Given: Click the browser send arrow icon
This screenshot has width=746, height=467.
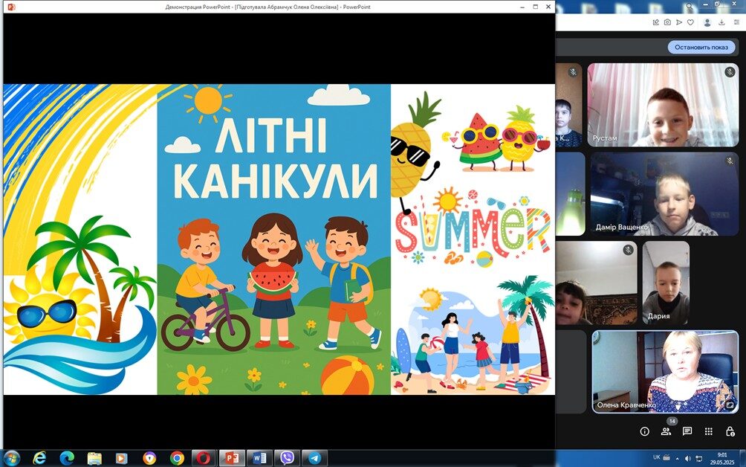Looking at the screenshot, I should 679,22.
